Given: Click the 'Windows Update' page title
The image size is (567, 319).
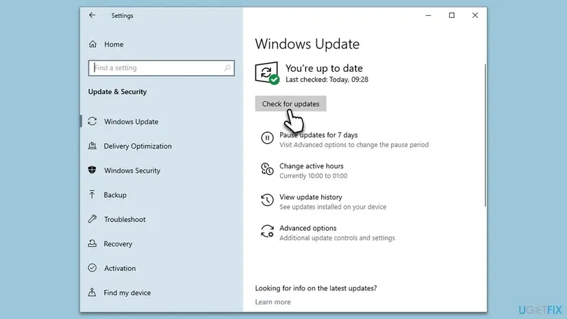Looking at the screenshot, I should tap(307, 44).
